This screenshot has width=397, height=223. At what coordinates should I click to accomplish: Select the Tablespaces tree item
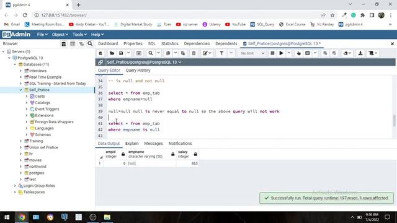pos(34,192)
